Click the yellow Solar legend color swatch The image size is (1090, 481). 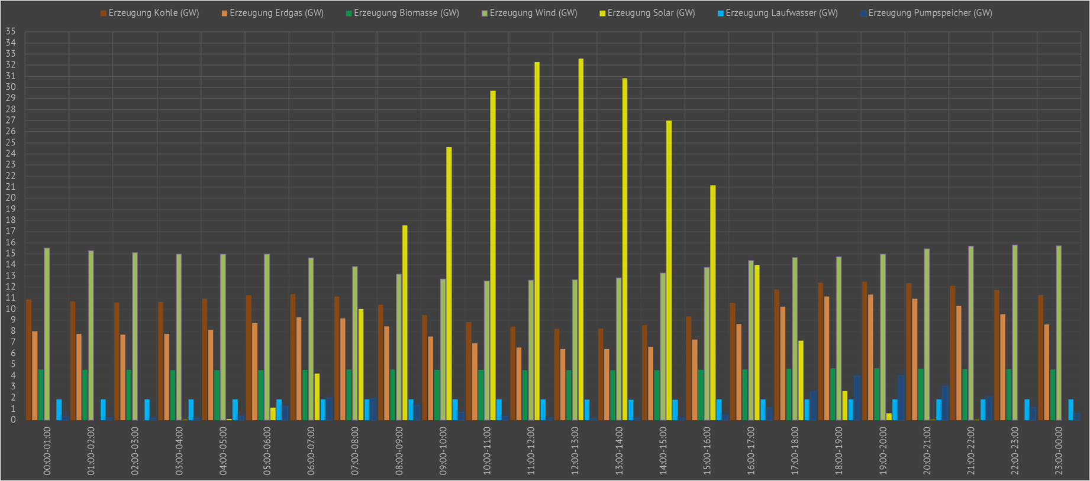[602, 13]
